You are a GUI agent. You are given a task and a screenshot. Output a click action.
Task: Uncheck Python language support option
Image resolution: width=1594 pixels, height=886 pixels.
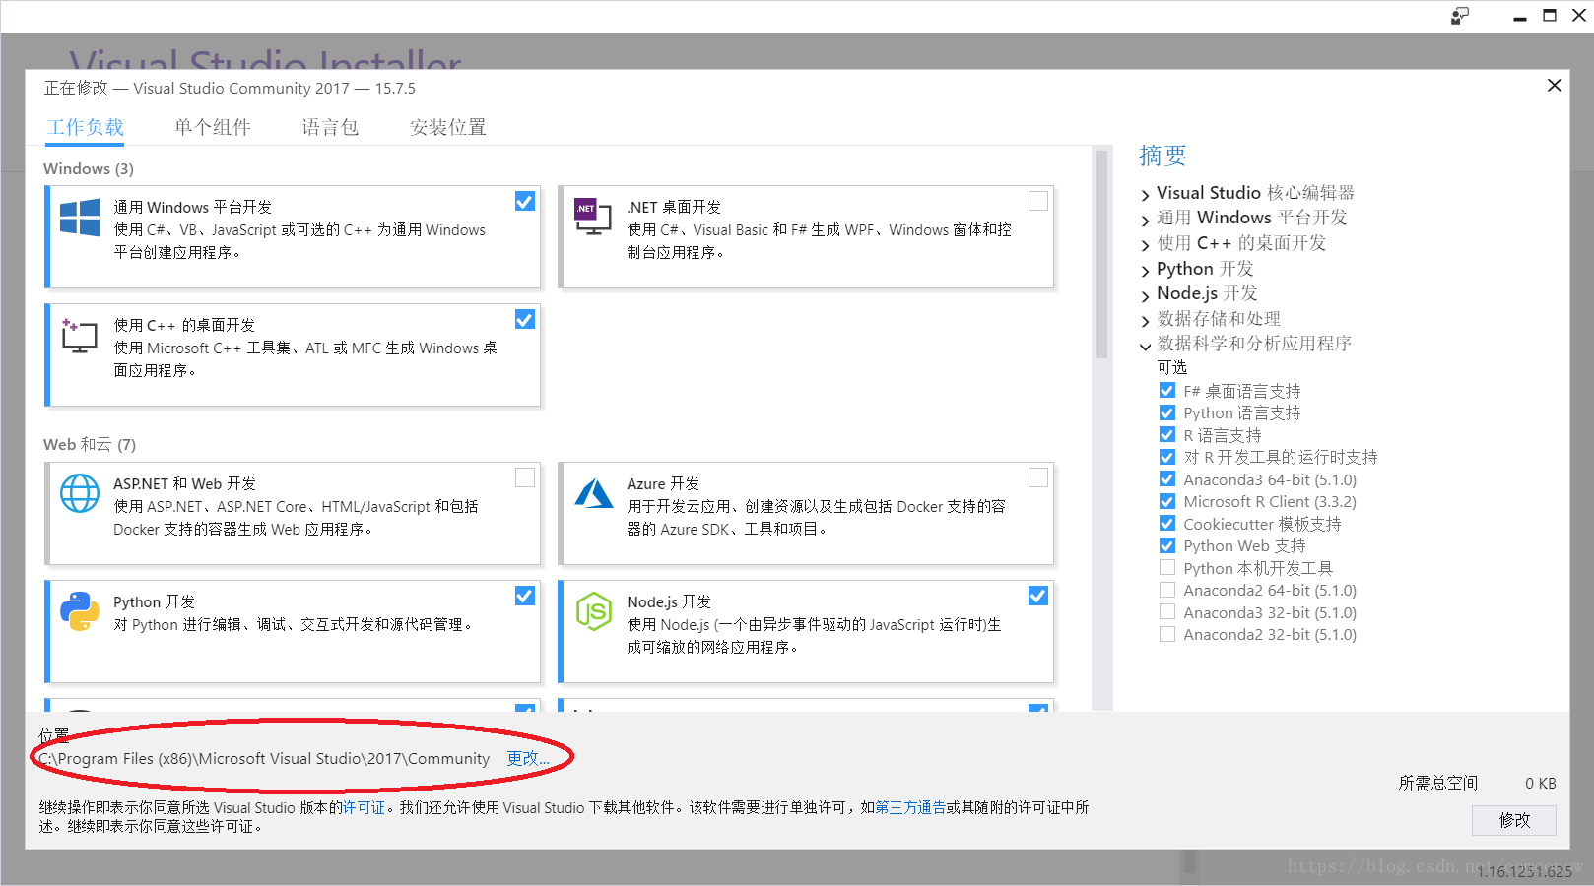coord(1167,412)
